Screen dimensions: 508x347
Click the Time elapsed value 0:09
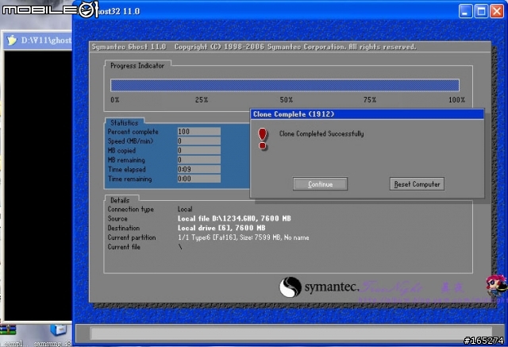[x=199, y=169]
